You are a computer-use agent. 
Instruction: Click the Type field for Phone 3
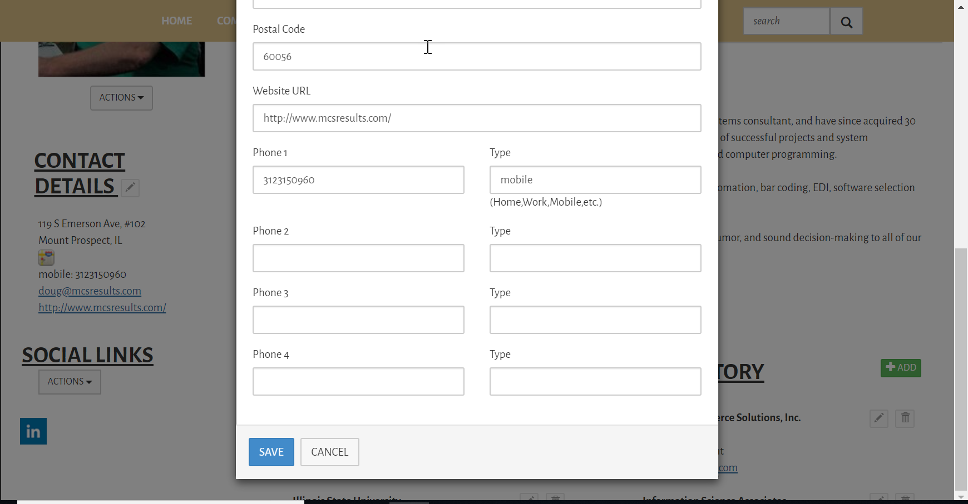tap(595, 320)
